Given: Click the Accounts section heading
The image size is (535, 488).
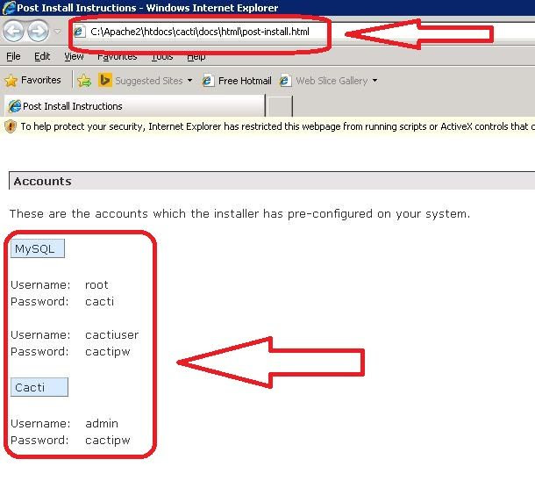Looking at the screenshot, I should tap(42, 181).
